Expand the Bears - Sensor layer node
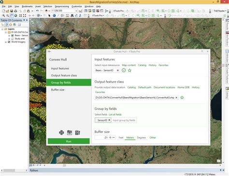The width and height of the screenshot is (229, 176). 9,35
